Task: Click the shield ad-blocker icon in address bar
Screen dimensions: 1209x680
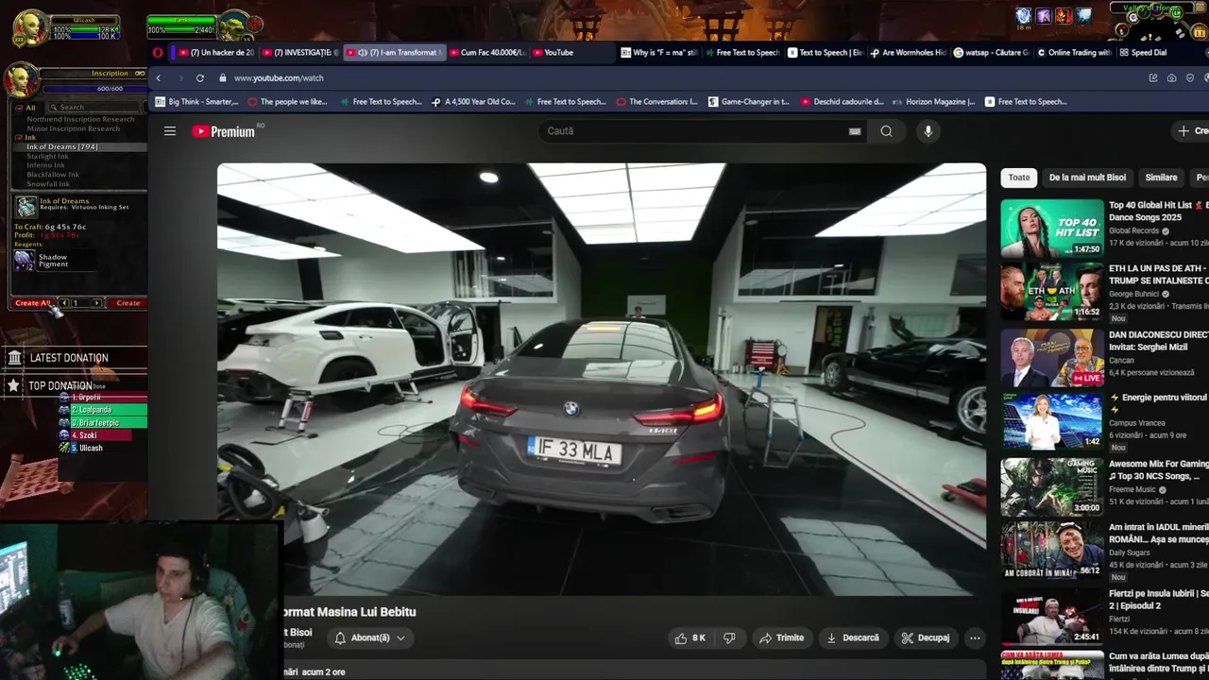Action: [1191, 78]
